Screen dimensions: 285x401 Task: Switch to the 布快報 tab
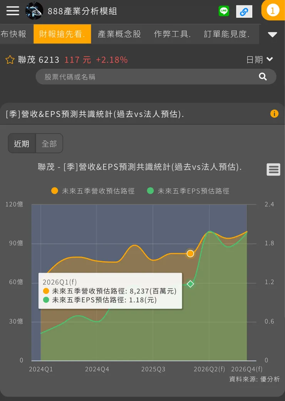[x=13, y=34]
